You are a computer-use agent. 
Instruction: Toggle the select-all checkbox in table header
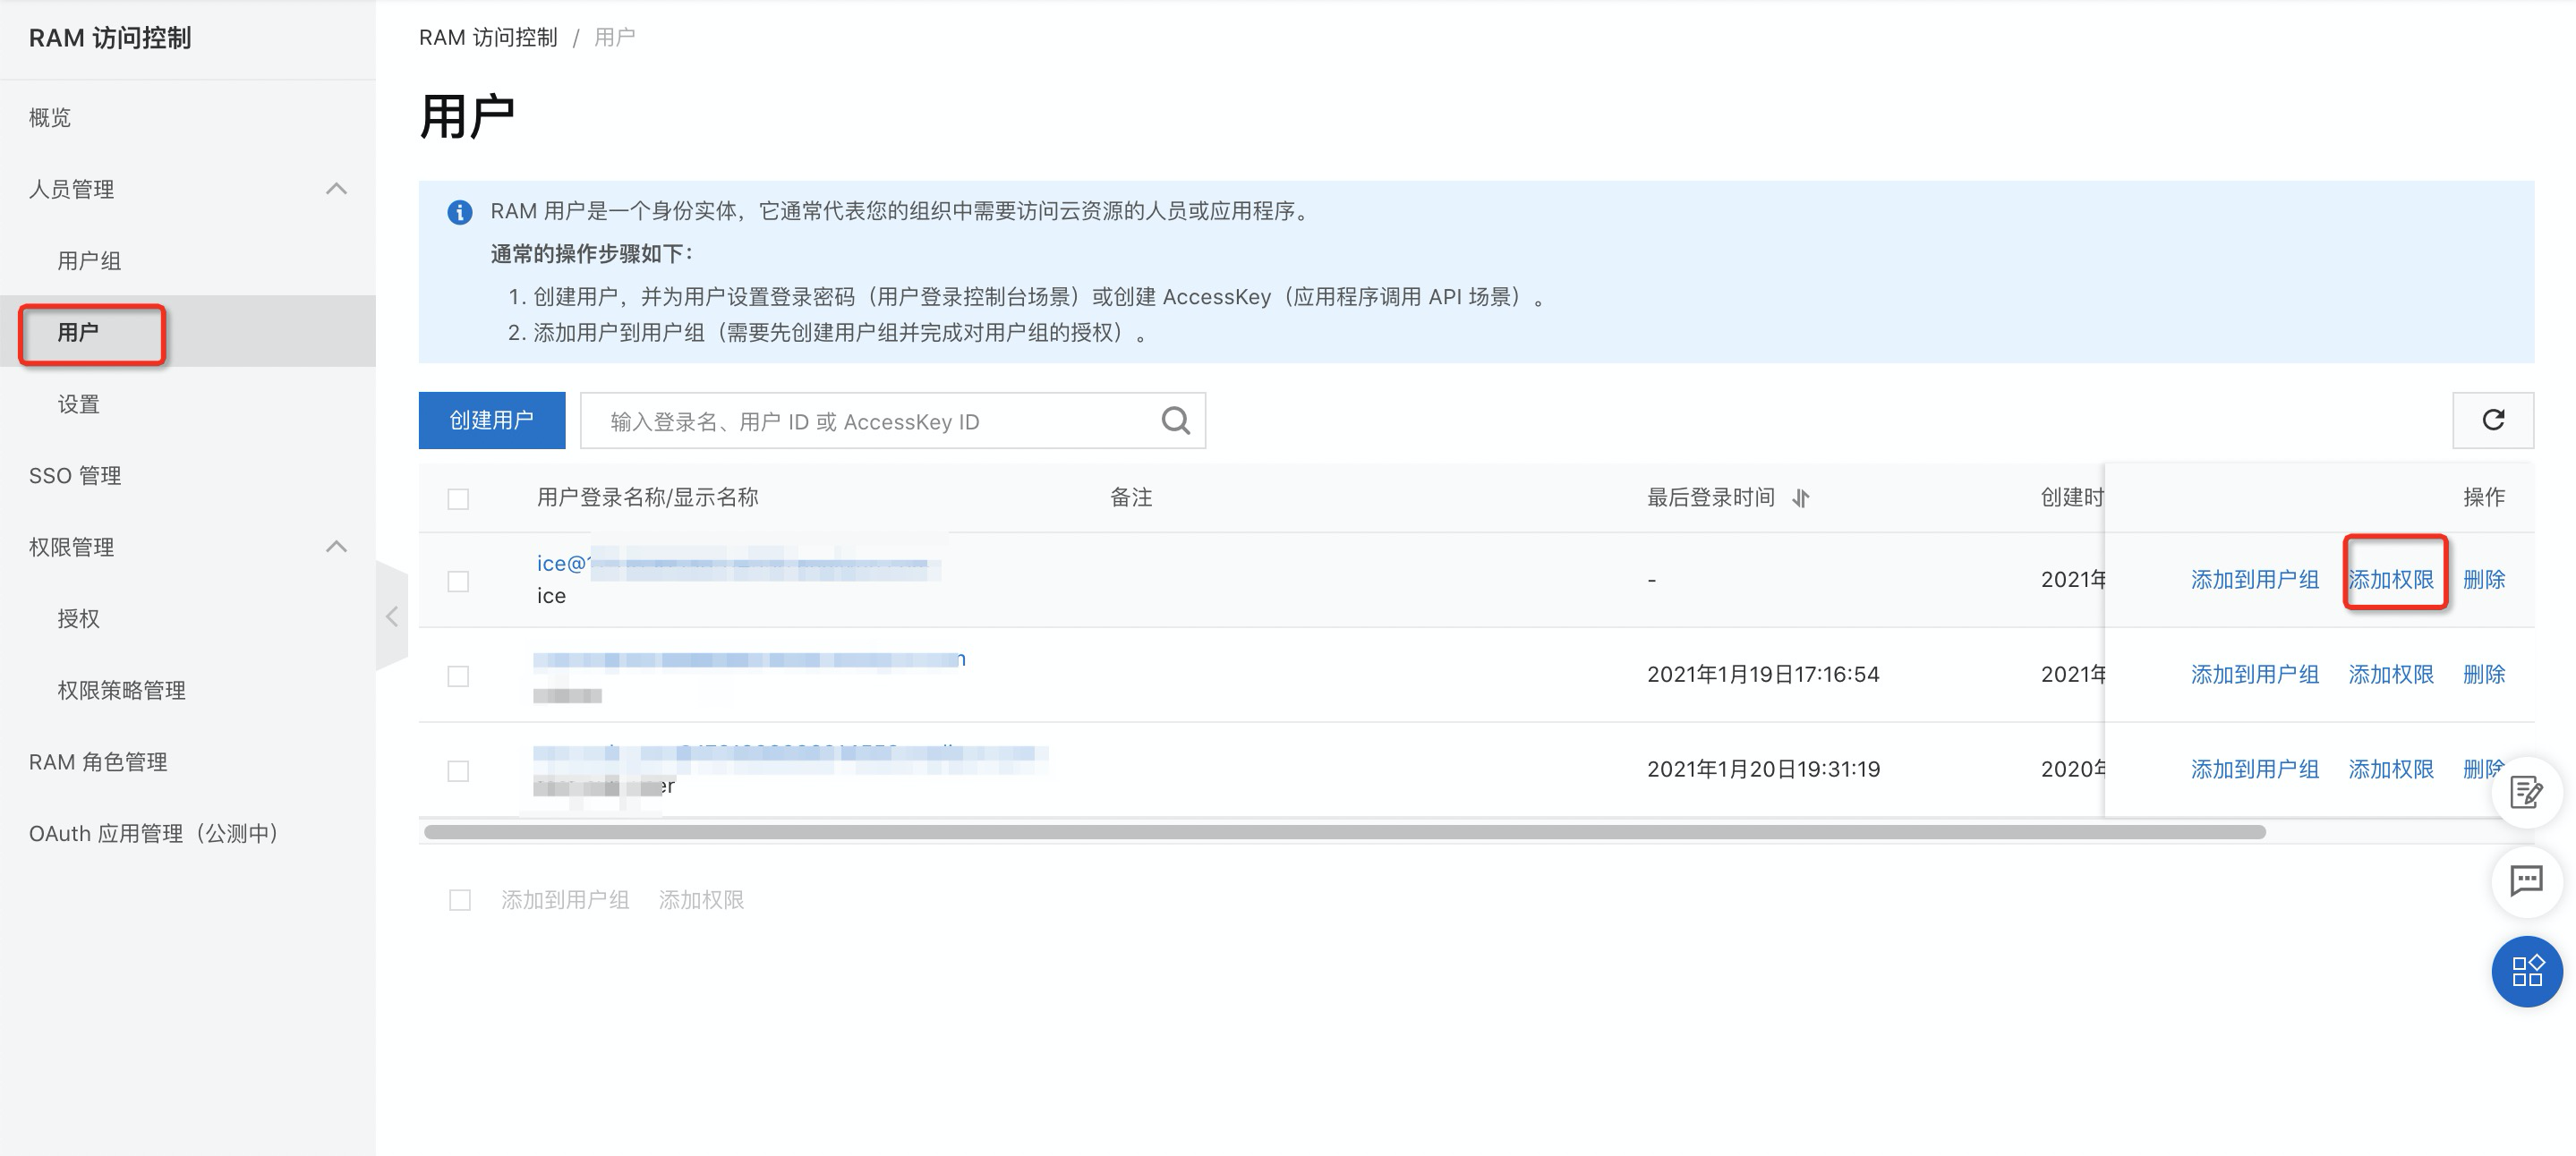pos(458,498)
